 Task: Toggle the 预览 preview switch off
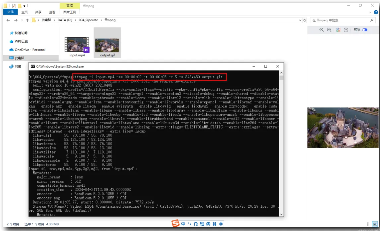(x=365, y=30)
